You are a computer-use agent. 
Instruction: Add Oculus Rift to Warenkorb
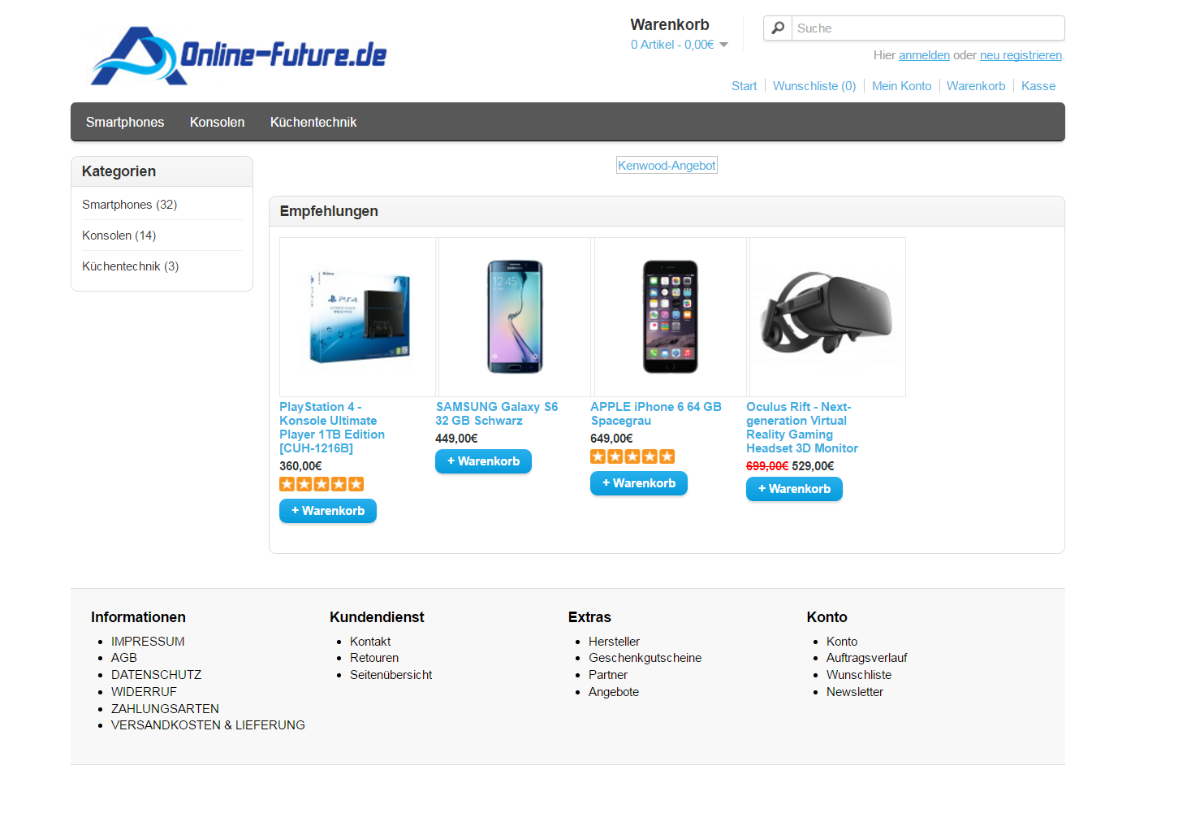(x=794, y=489)
